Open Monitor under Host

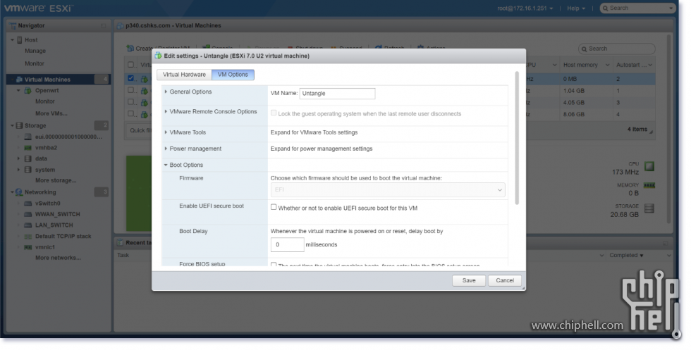pyautogui.click(x=35, y=64)
